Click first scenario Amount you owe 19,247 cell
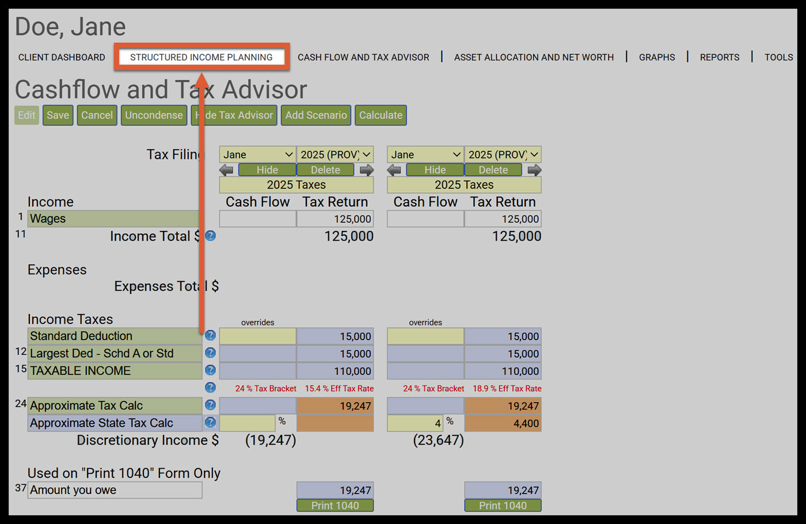This screenshot has height=524, width=806. pyautogui.click(x=335, y=490)
